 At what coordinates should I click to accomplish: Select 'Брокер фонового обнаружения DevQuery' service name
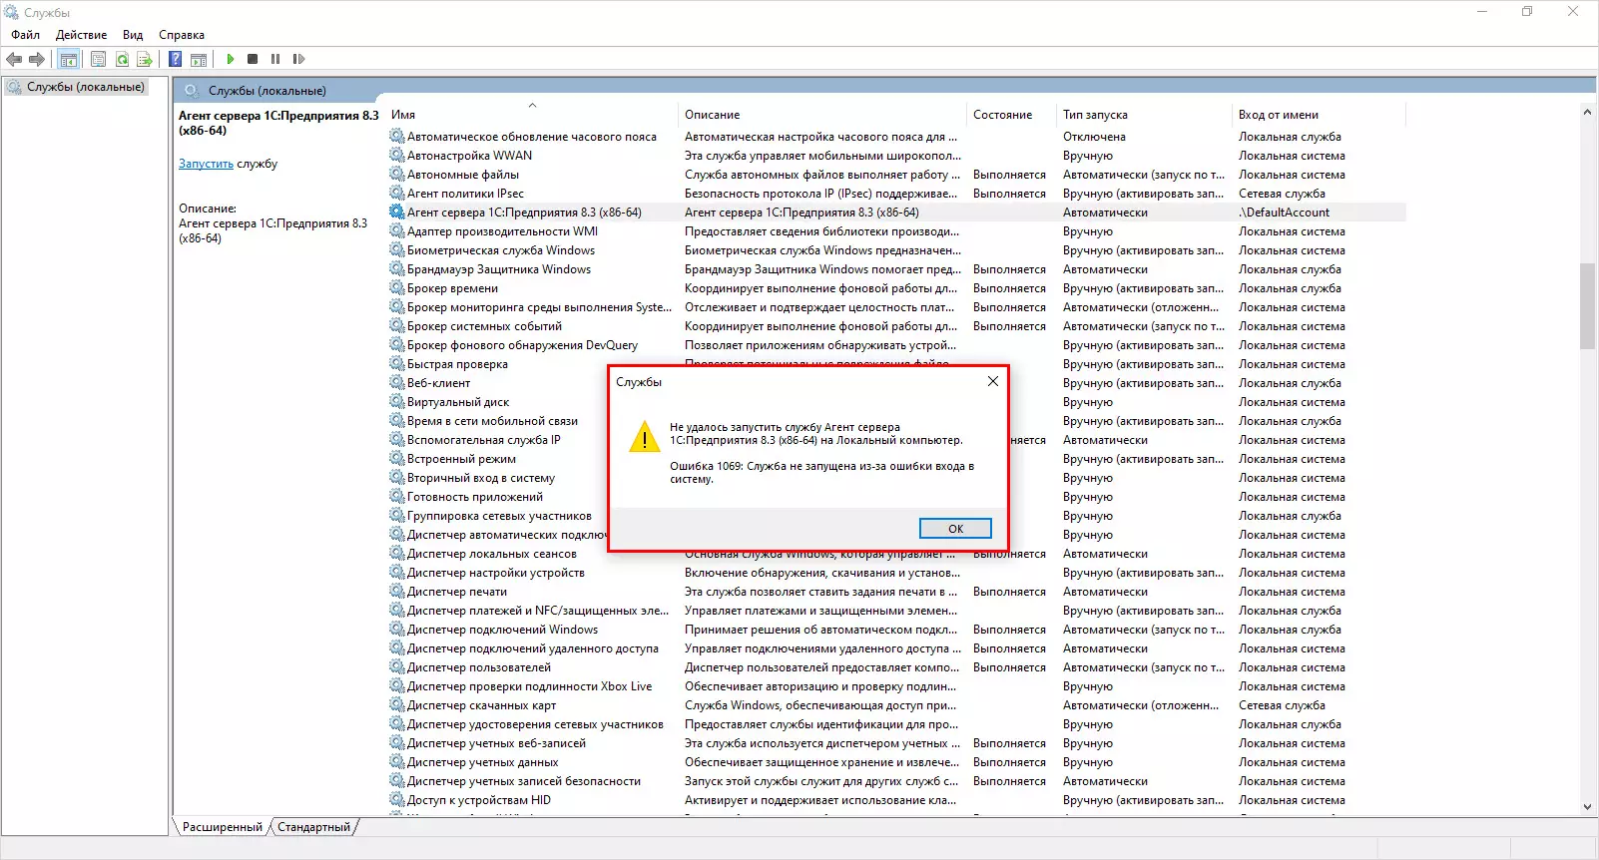(522, 345)
